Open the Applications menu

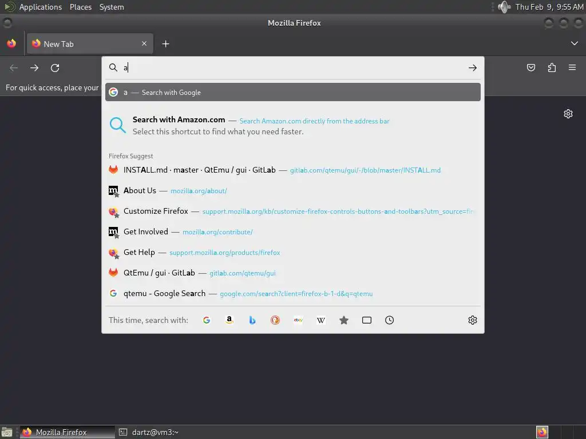click(41, 7)
